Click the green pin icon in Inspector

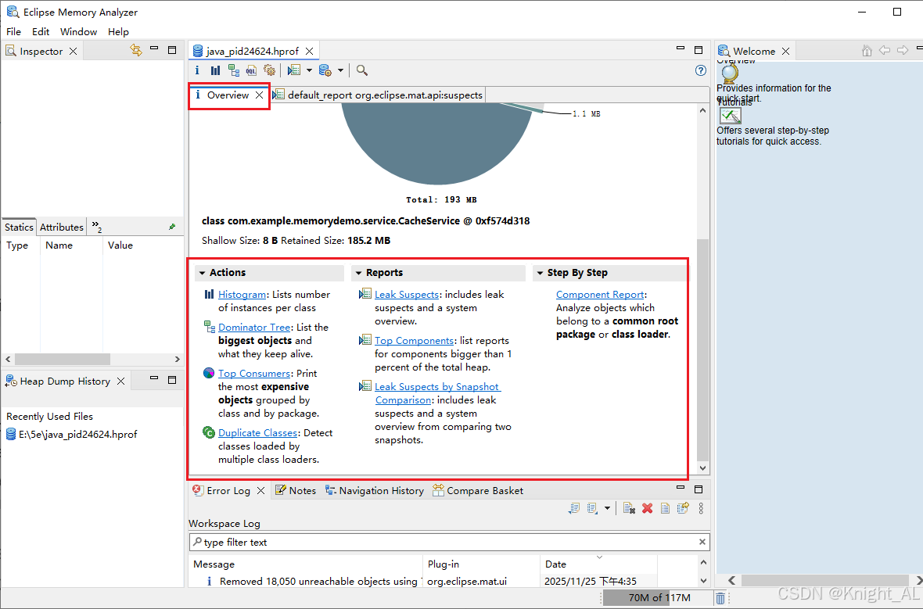click(172, 227)
